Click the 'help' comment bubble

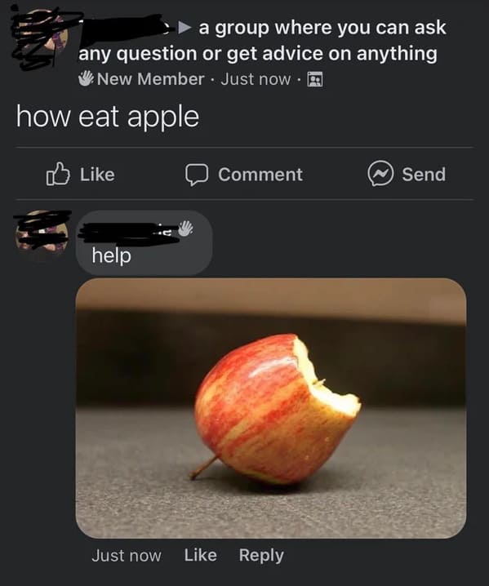tap(144, 242)
